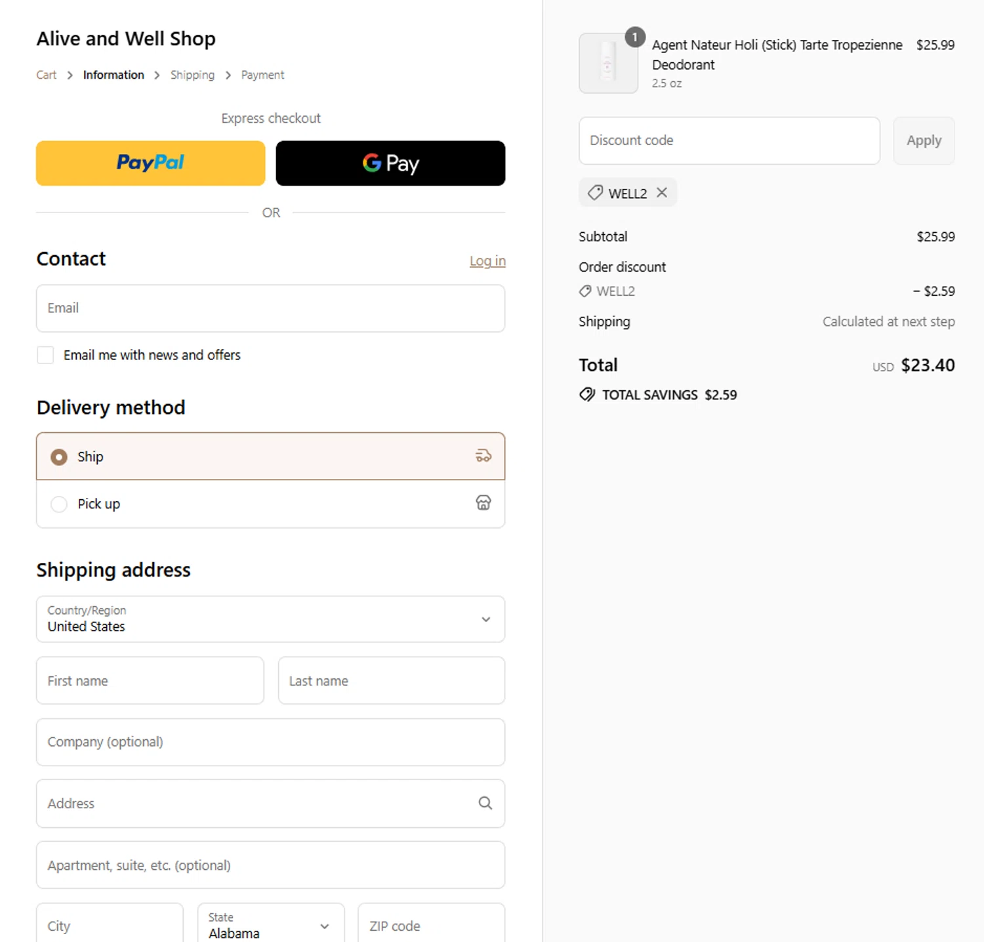The height and width of the screenshot is (942, 984).
Task: Tick Email me with news and offers
Action: point(45,355)
